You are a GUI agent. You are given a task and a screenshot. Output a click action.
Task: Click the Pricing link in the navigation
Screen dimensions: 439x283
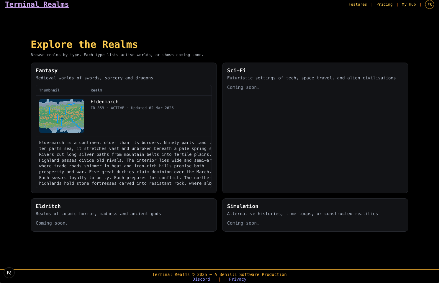coord(384,4)
